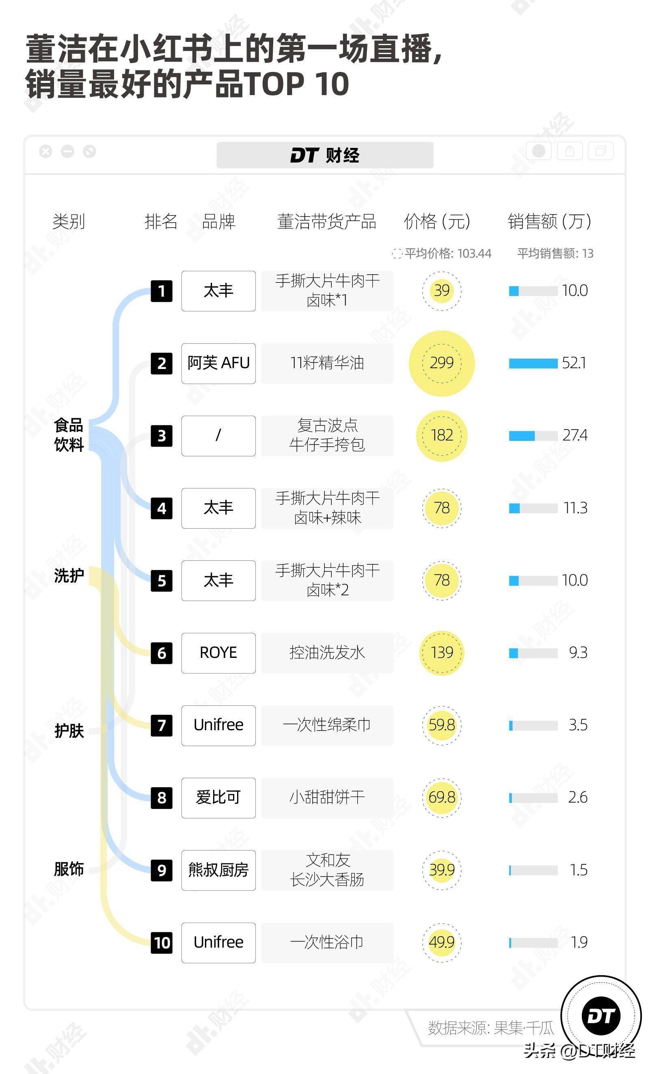The image size is (650, 1074).
Task: Click the round record icon in header
Action: pyautogui.click(x=538, y=151)
